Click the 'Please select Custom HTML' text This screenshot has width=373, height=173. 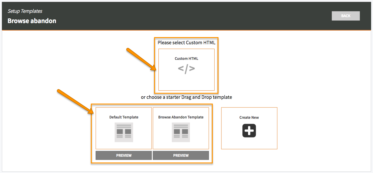186,43
